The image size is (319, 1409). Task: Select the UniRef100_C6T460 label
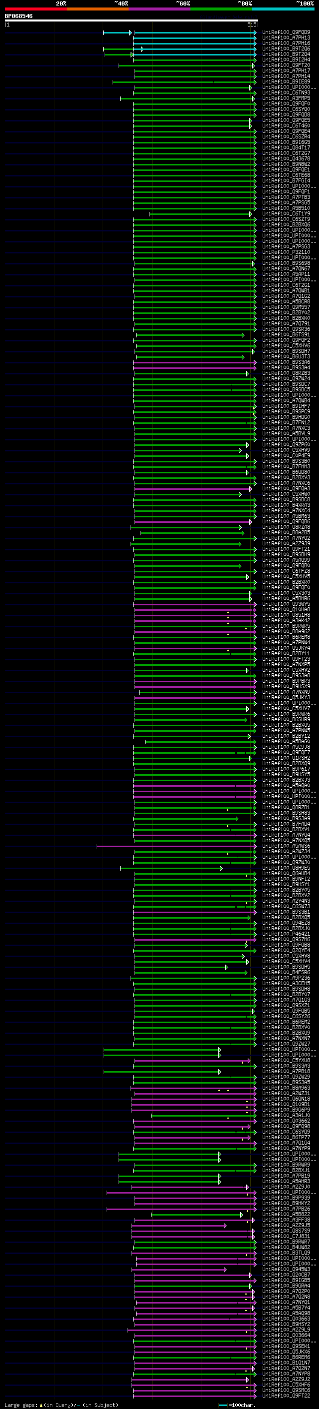[286, 126]
